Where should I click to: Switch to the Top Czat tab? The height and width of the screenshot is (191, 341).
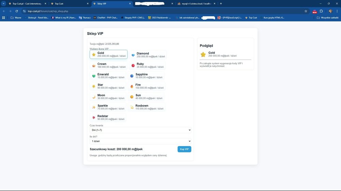[x=70, y=4]
